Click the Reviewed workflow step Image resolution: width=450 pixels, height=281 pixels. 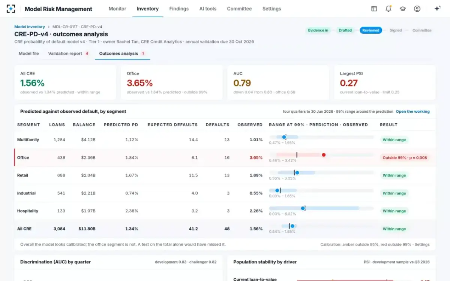click(370, 30)
